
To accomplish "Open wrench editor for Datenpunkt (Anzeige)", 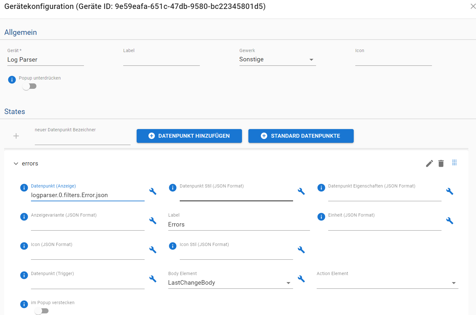I will (153, 191).
